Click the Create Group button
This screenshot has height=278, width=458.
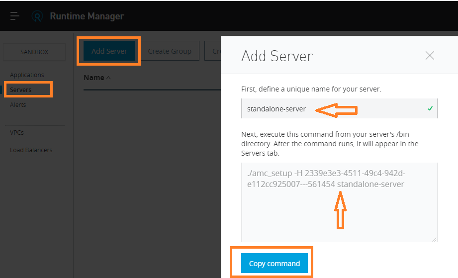pos(170,51)
